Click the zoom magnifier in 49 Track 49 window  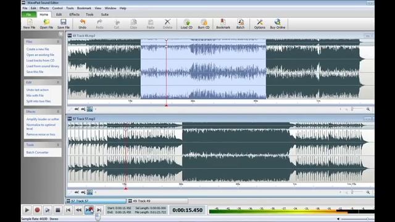click(x=368, y=109)
